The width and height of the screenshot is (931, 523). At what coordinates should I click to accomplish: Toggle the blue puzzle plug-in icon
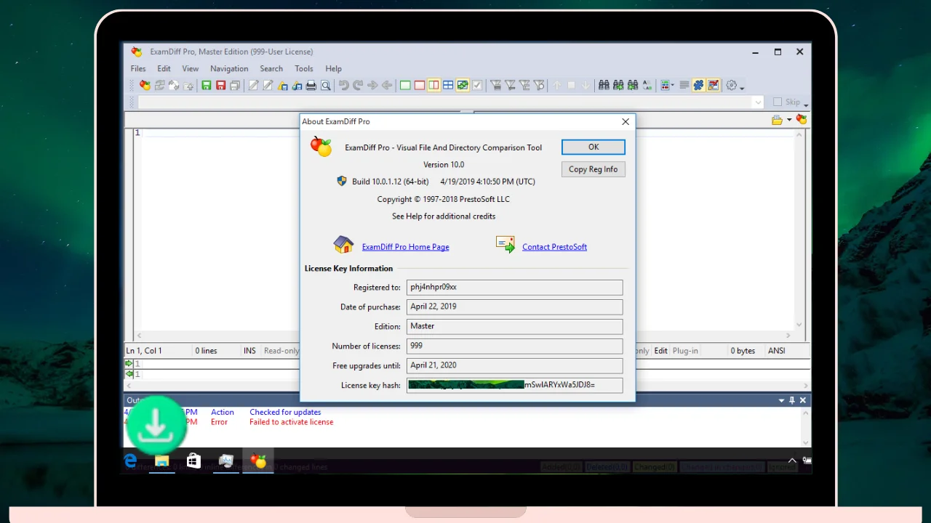(698, 86)
